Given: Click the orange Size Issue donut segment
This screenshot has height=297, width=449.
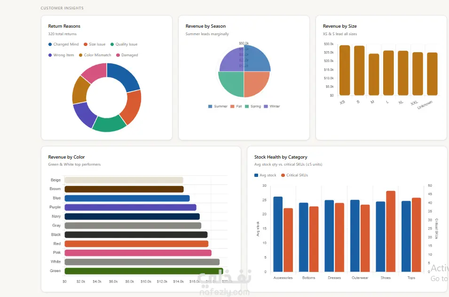Looking at the screenshot, I should pos(132,107).
